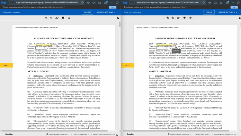Reload the page in the right window
The height and width of the screenshot is (136, 241).
point(204,3)
